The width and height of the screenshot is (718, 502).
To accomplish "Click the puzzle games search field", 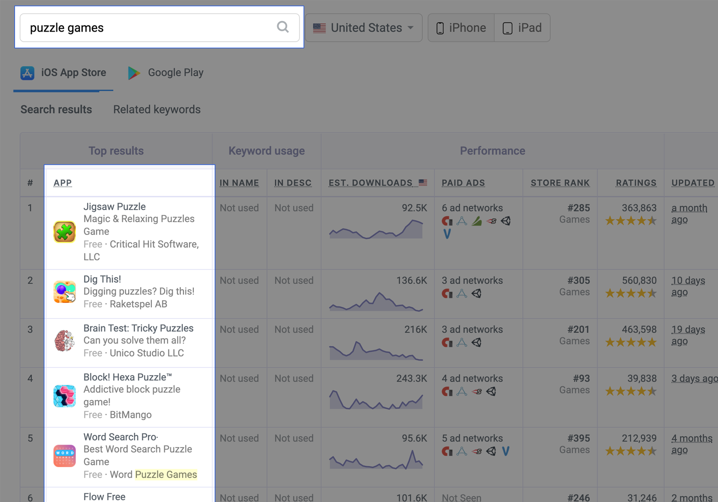I will pyautogui.click(x=159, y=28).
